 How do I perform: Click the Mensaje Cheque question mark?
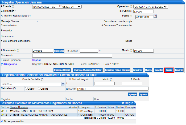(37, 22)
